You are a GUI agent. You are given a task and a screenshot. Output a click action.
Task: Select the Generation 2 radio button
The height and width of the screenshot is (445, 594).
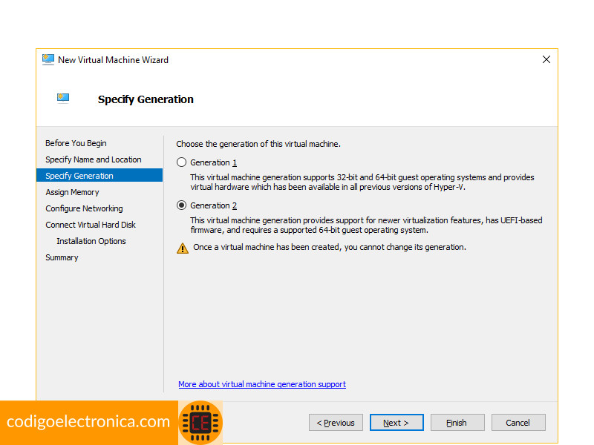tap(181, 205)
